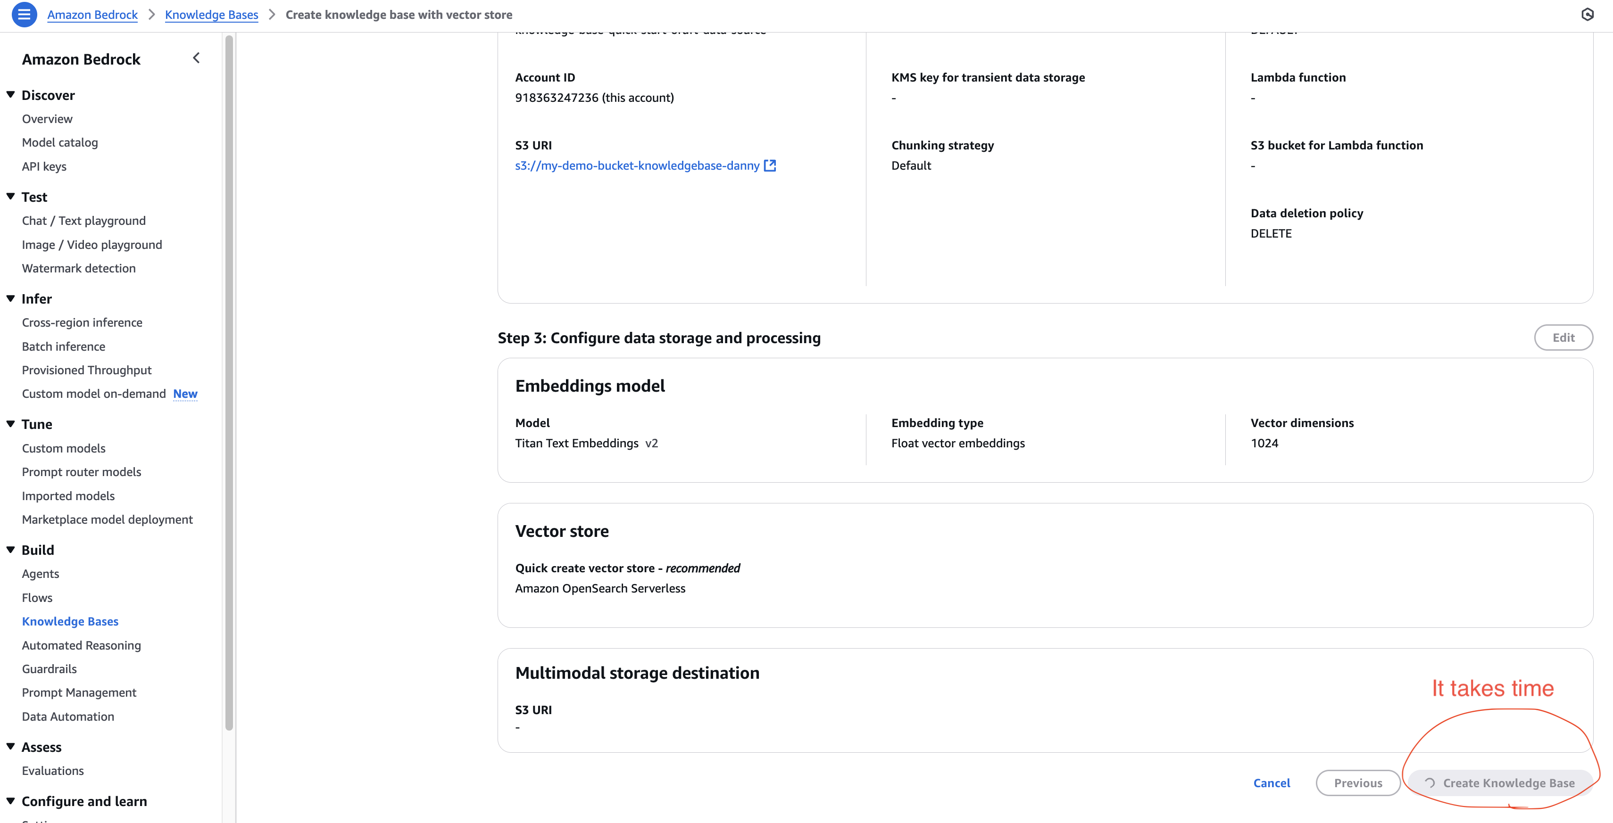The image size is (1613, 823).
Task: Click the Previous button
Action: click(x=1357, y=783)
